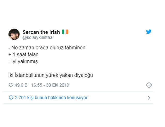Open the "Sercan the Irish" profile name
Image resolution: width=165 pixels, height=127 pixels.
point(41,32)
